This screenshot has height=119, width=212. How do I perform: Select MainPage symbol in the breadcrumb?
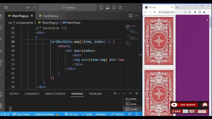[x=72, y=23]
